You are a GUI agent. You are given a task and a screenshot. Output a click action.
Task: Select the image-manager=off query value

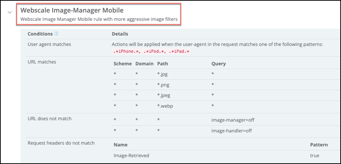233,120
